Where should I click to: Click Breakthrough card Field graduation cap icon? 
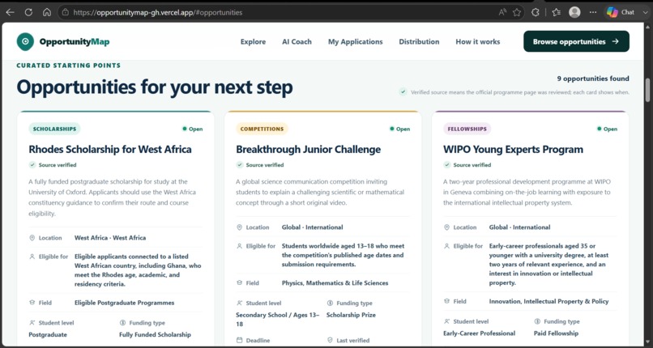coord(240,282)
